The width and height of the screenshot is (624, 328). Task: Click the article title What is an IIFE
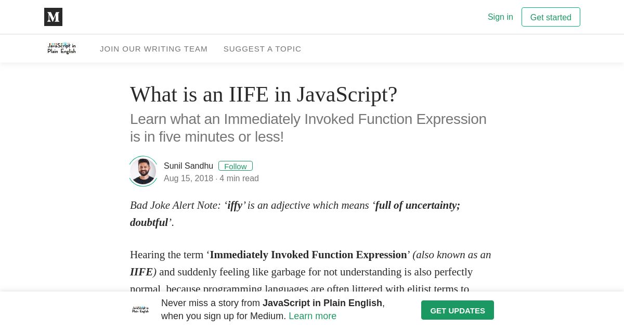(264, 94)
